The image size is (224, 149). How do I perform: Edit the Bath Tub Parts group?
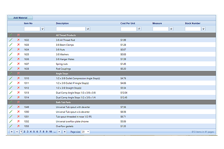[11, 102]
